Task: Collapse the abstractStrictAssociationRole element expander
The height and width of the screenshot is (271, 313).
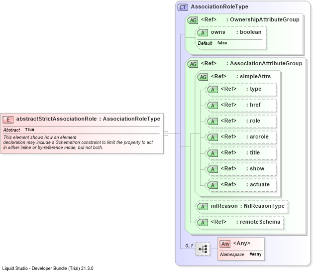Action: (x=166, y=134)
